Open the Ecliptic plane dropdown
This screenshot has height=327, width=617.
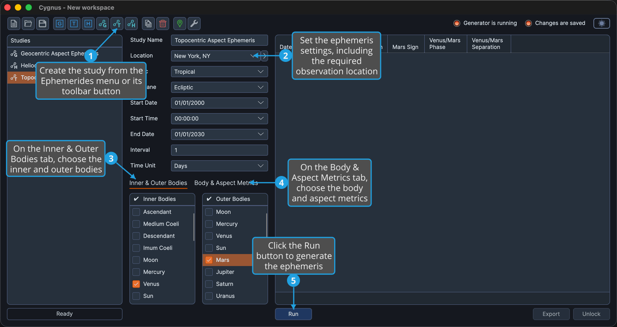(220, 87)
